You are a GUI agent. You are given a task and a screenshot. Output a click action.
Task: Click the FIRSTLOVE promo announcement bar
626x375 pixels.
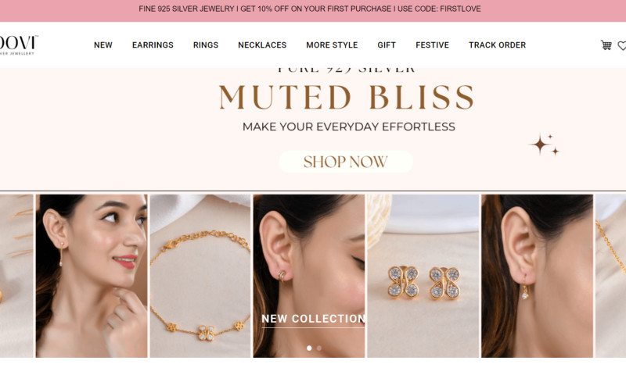coord(310,9)
